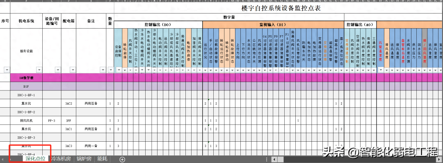
Task: Open the 过载故障报警 filter dropdown
Action: tap(216, 70)
